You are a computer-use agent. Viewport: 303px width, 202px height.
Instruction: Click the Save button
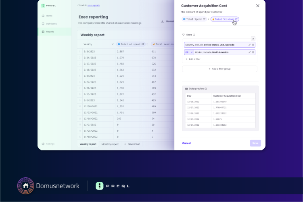(x=255, y=143)
